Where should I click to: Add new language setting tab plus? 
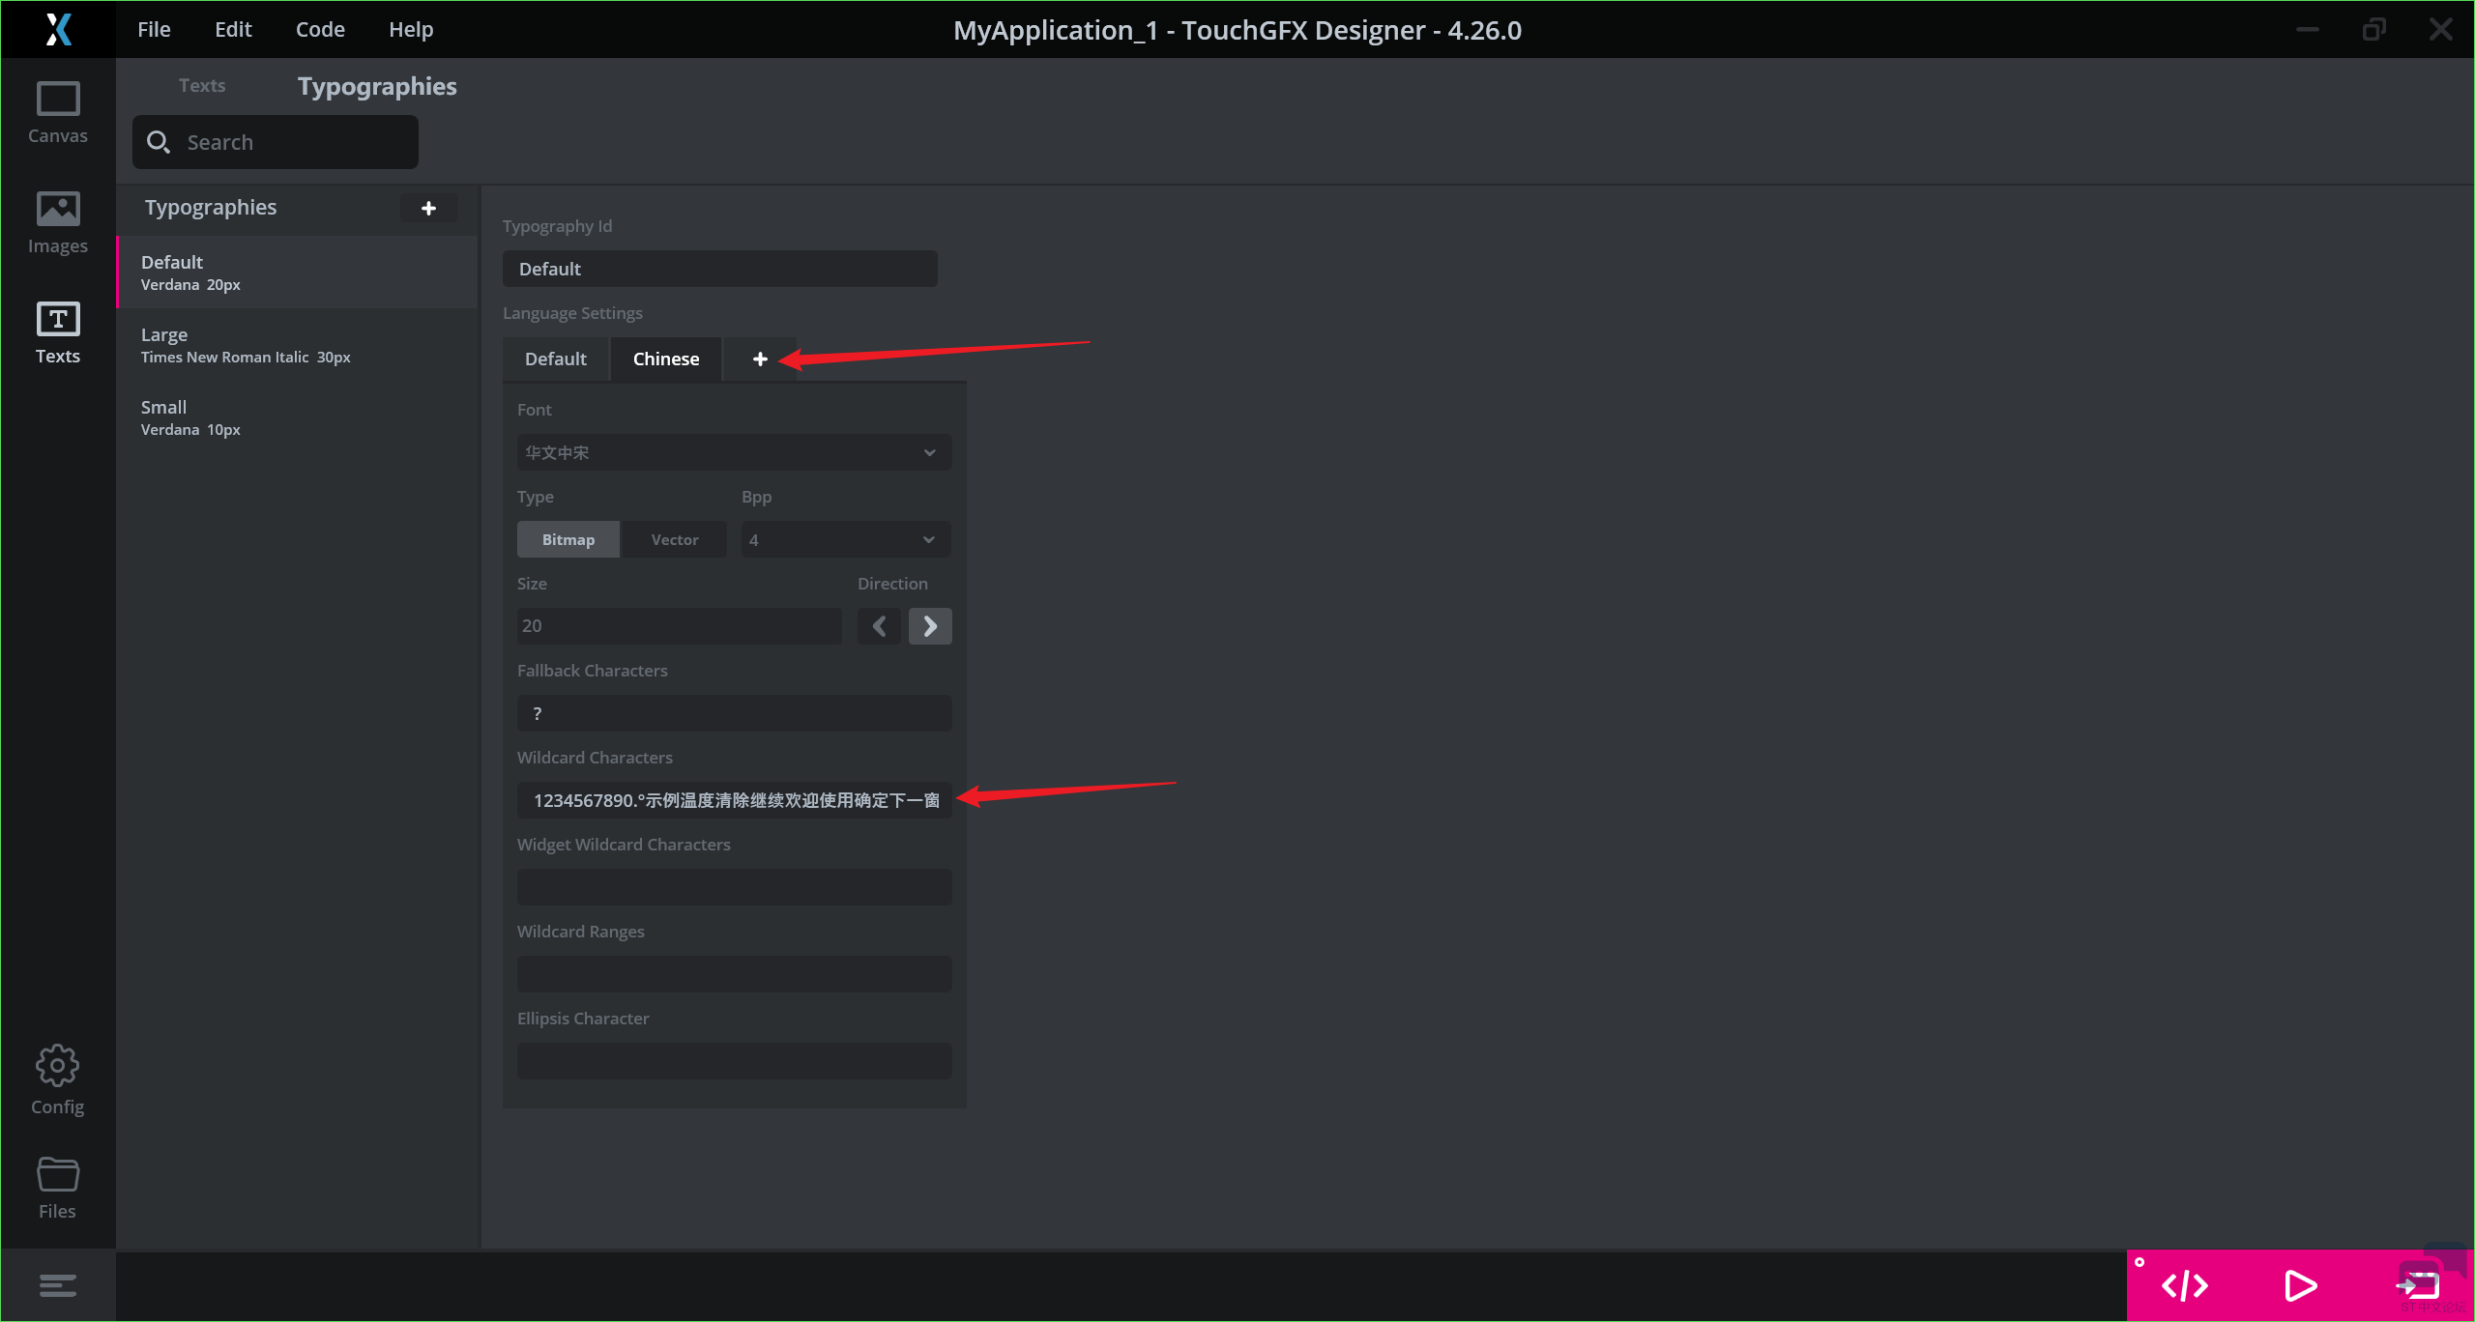click(x=760, y=359)
